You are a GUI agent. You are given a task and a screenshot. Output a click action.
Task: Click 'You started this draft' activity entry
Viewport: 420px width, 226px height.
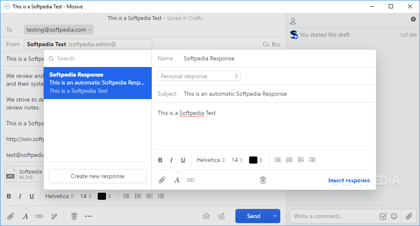(x=324, y=35)
